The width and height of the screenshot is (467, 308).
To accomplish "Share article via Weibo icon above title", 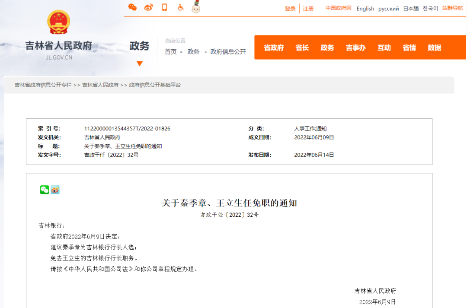I will [55, 190].
